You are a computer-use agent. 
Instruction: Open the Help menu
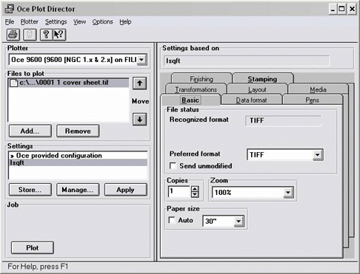click(x=125, y=22)
